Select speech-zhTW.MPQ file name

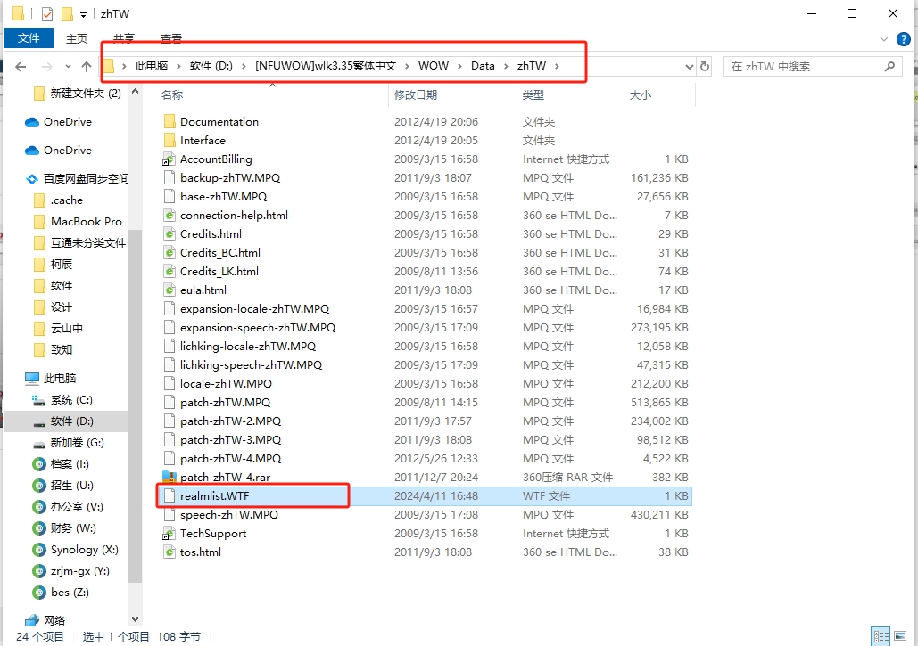tap(229, 514)
